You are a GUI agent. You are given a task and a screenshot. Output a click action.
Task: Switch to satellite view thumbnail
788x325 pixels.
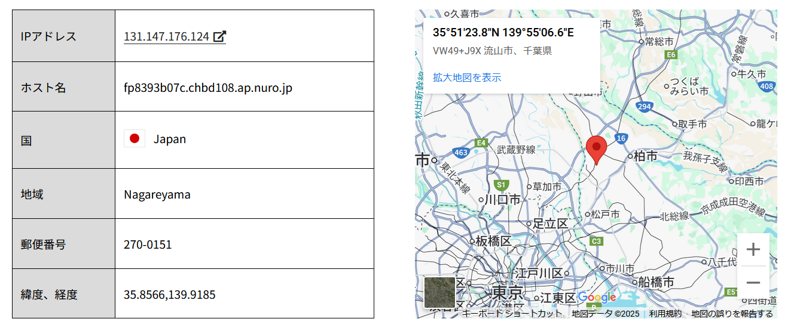click(x=439, y=292)
